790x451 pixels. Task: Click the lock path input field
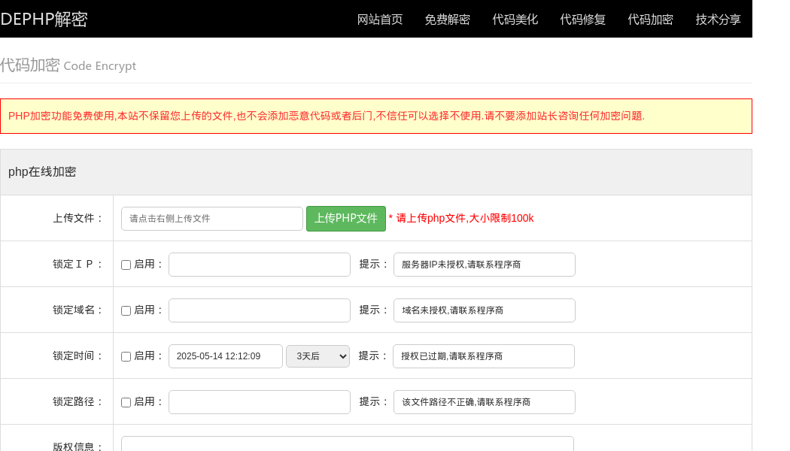[x=260, y=402]
